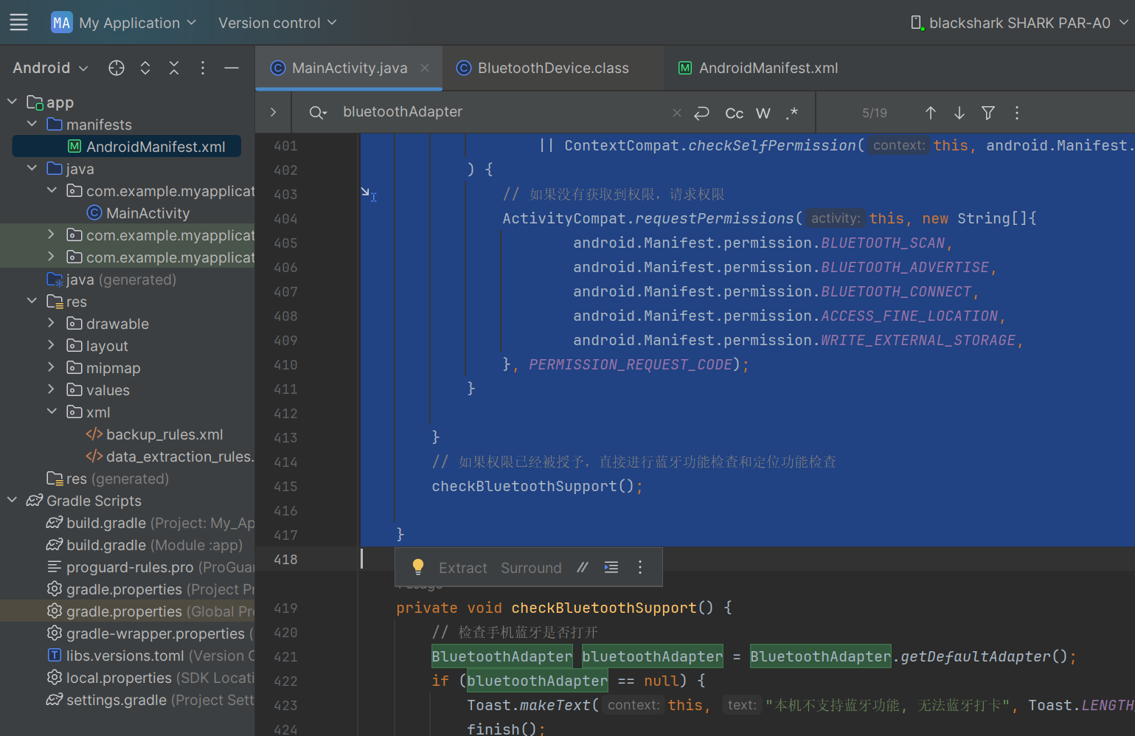Open the main hamburger menu
Screen dimensions: 1135x736
tap(19, 22)
